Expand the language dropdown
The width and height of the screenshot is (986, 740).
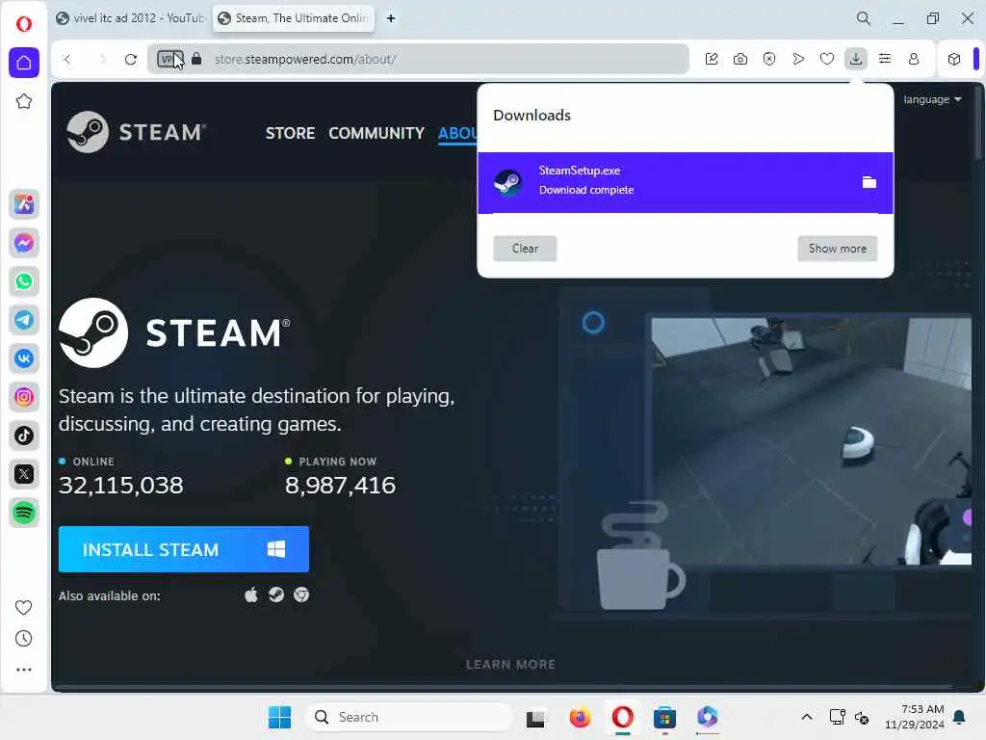[932, 99]
